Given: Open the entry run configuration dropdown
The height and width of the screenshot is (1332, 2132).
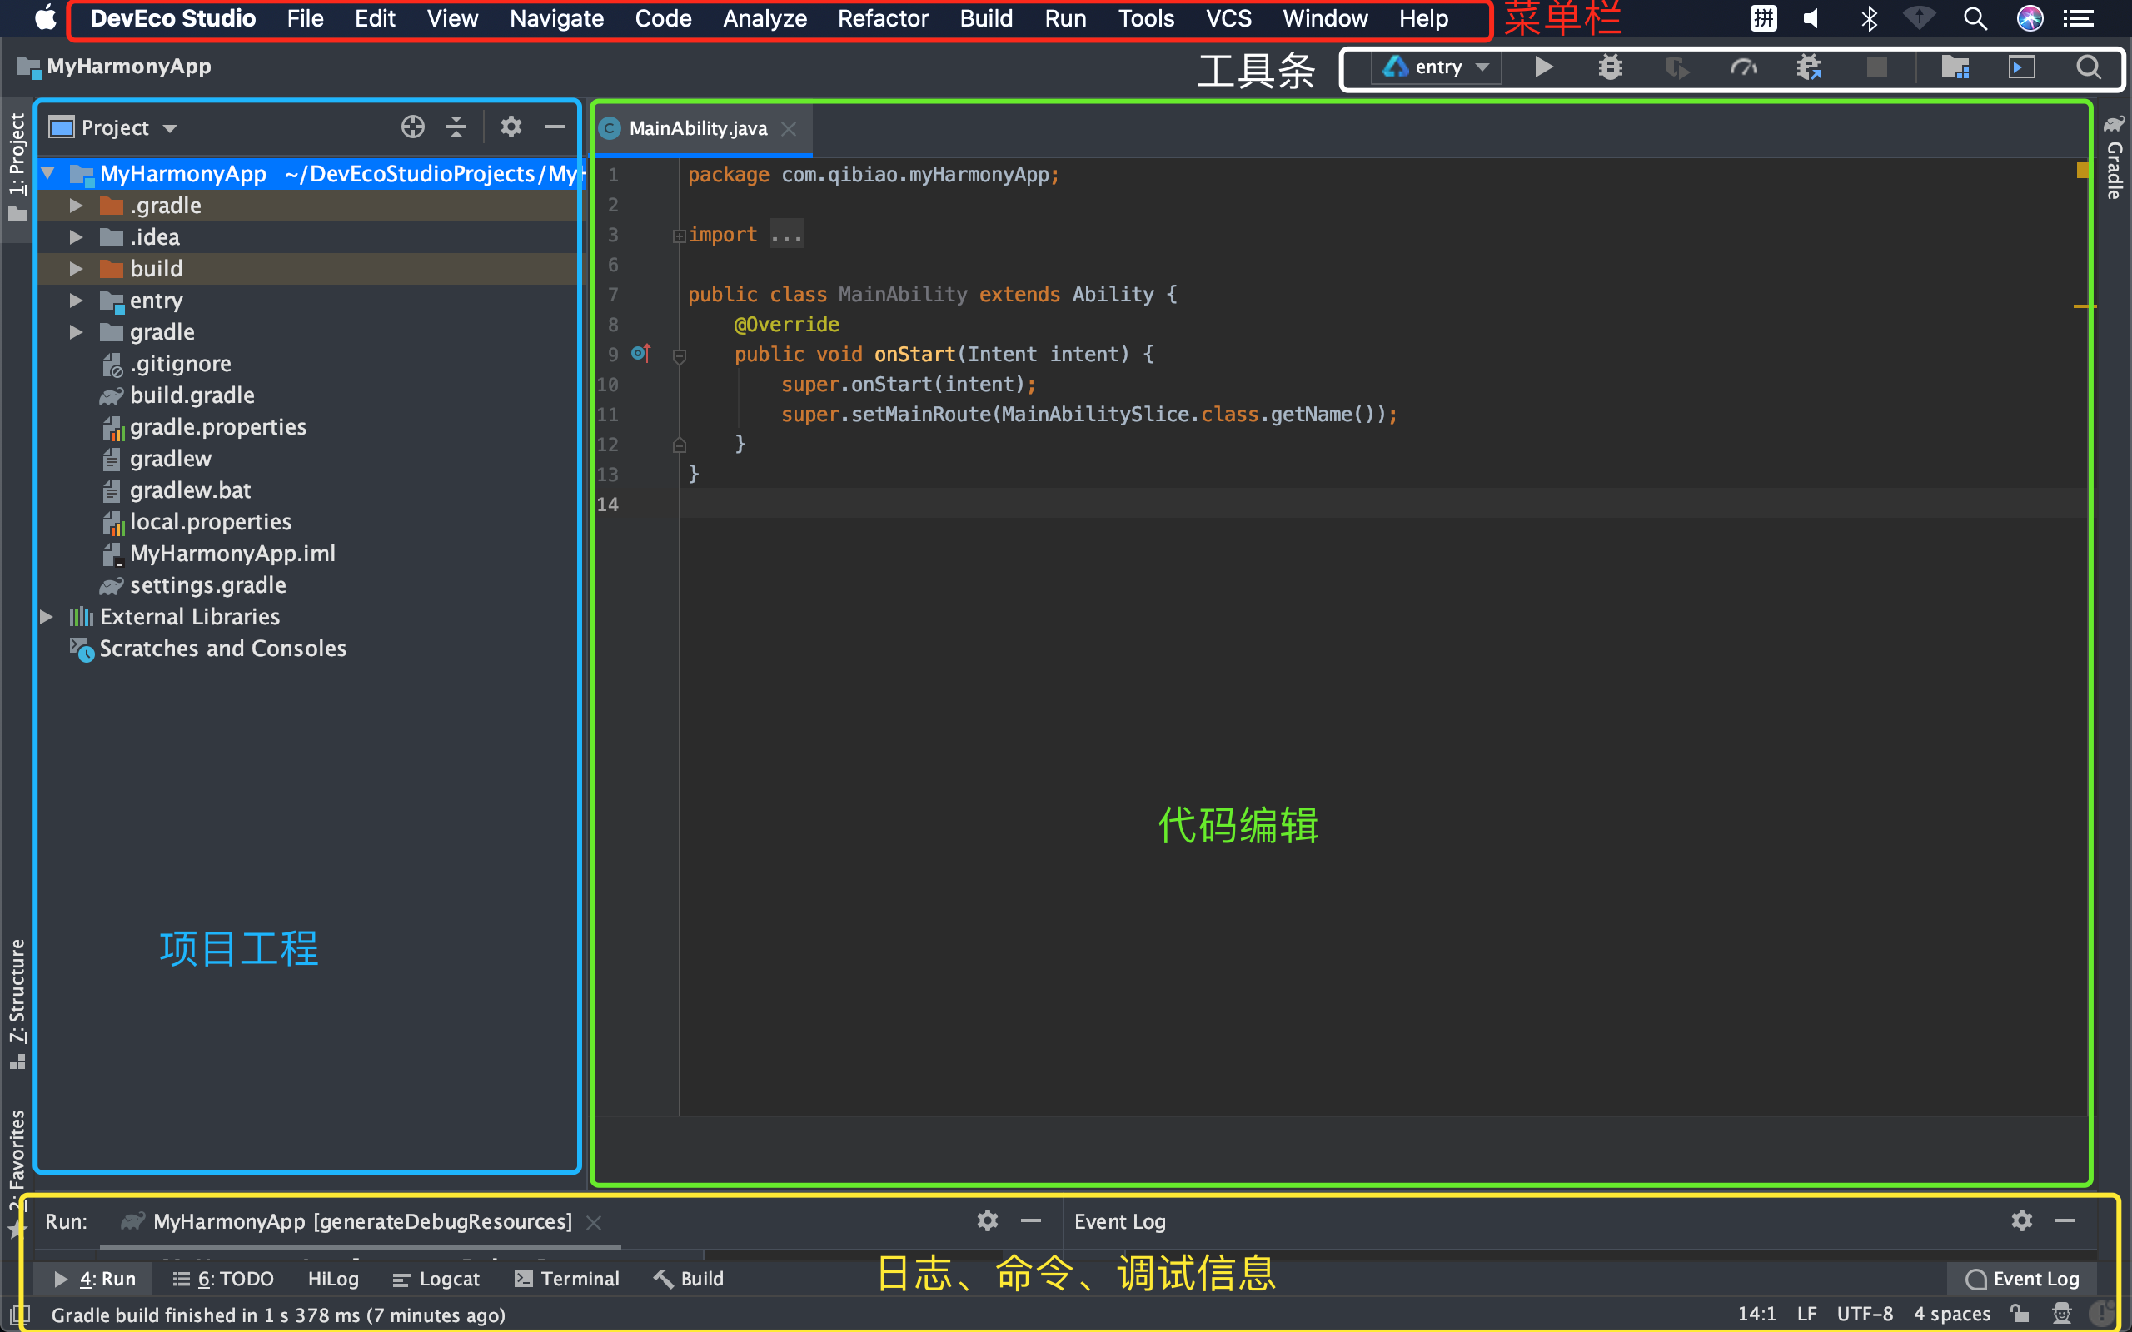Looking at the screenshot, I should pos(1437,67).
